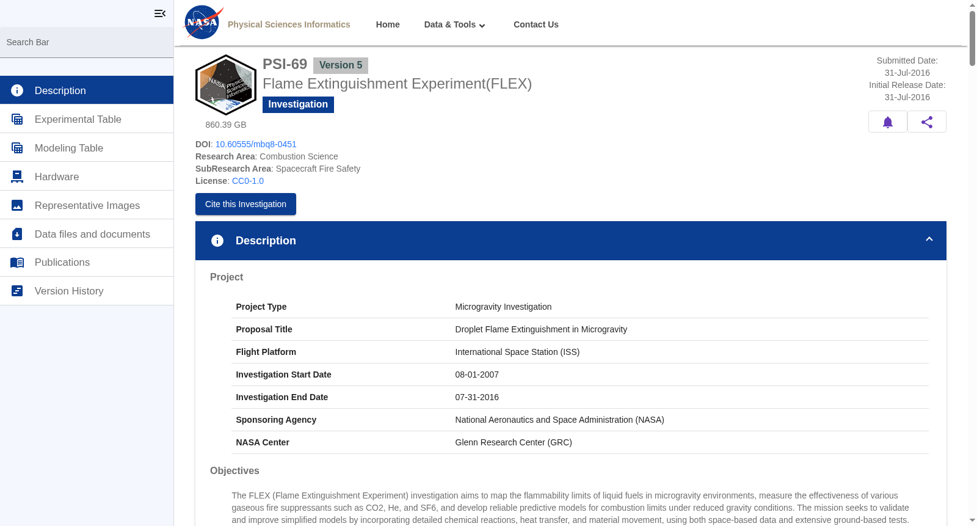The image size is (977, 526).
Task: Click the 'Proposal Title' row label
Action: pos(264,329)
